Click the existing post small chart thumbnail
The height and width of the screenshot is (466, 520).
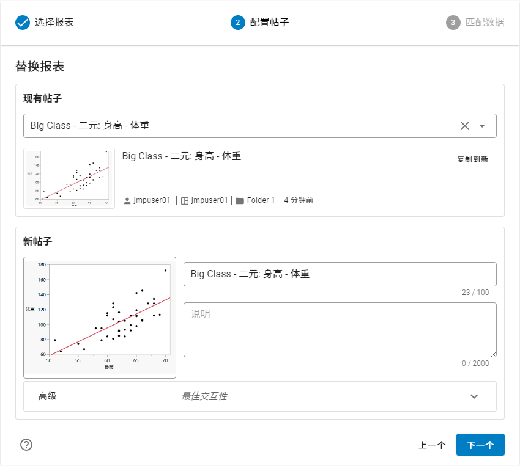point(69,178)
